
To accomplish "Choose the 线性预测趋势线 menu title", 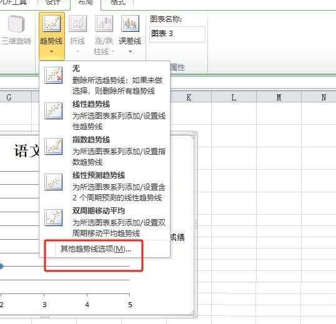I will (99, 175).
